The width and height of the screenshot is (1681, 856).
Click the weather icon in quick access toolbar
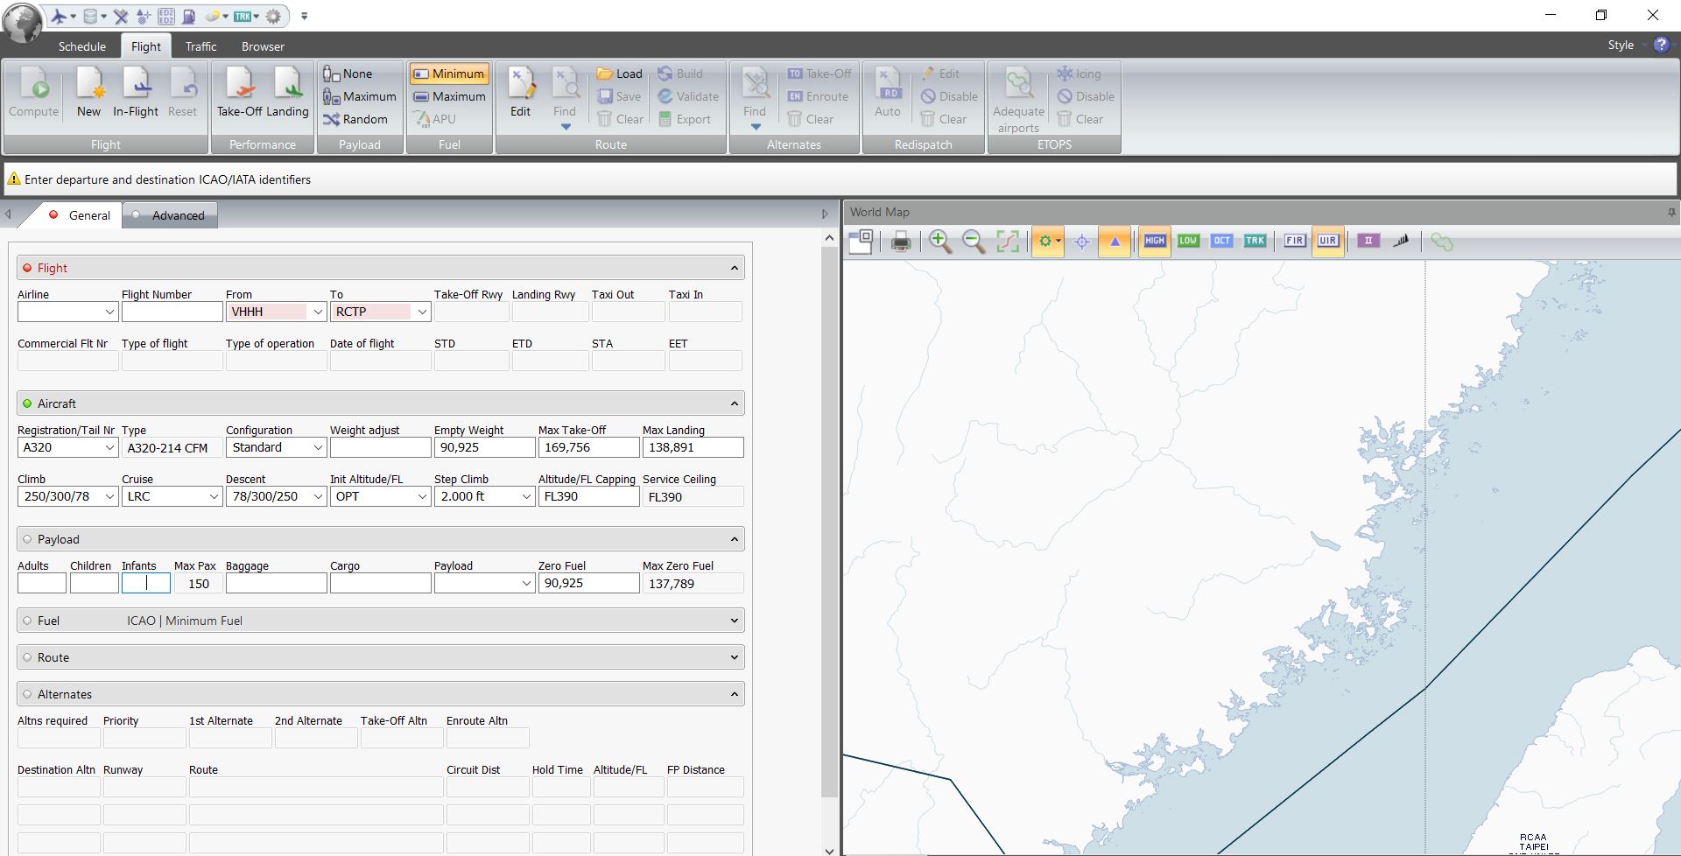tap(212, 16)
